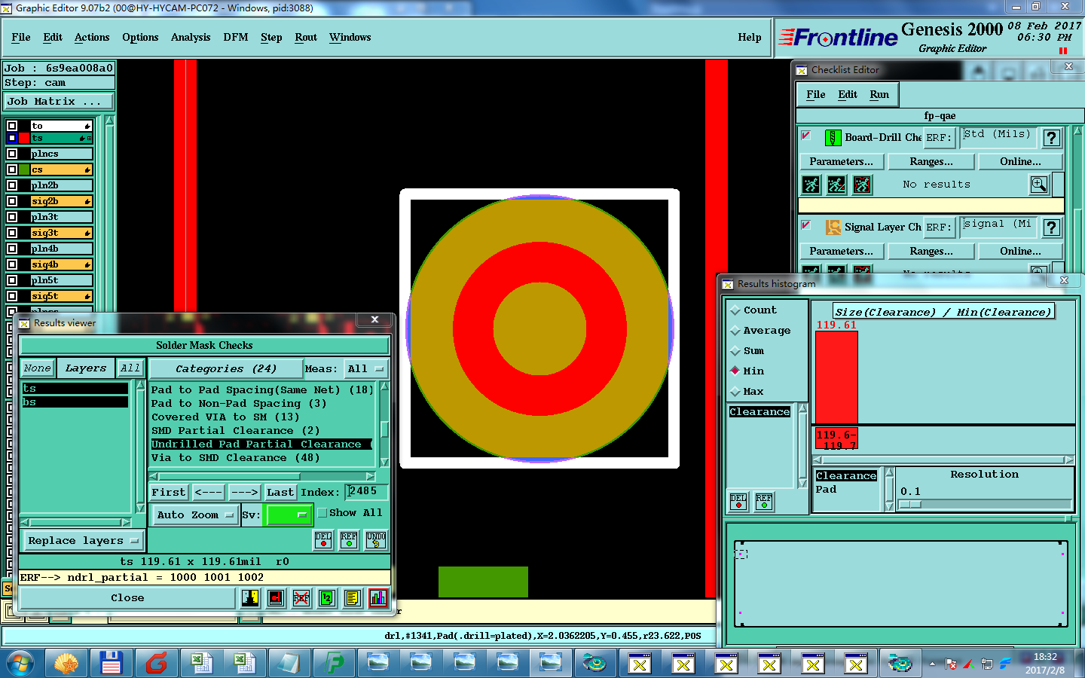Click Parameters... under Board-Drill Check
Viewport: 1085px width, 678px height.
point(841,162)
